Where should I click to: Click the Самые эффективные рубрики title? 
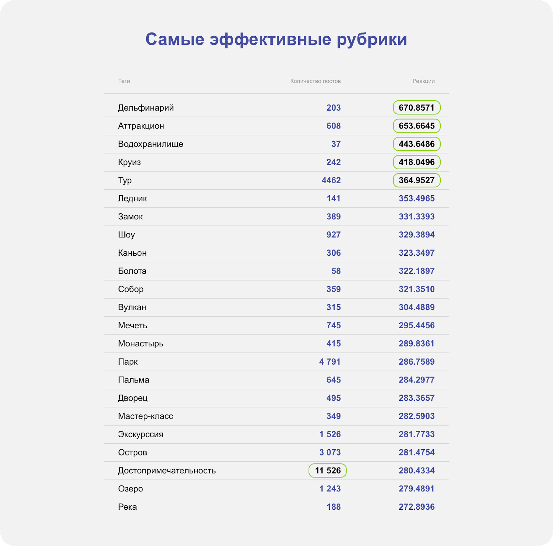(276, 39)
